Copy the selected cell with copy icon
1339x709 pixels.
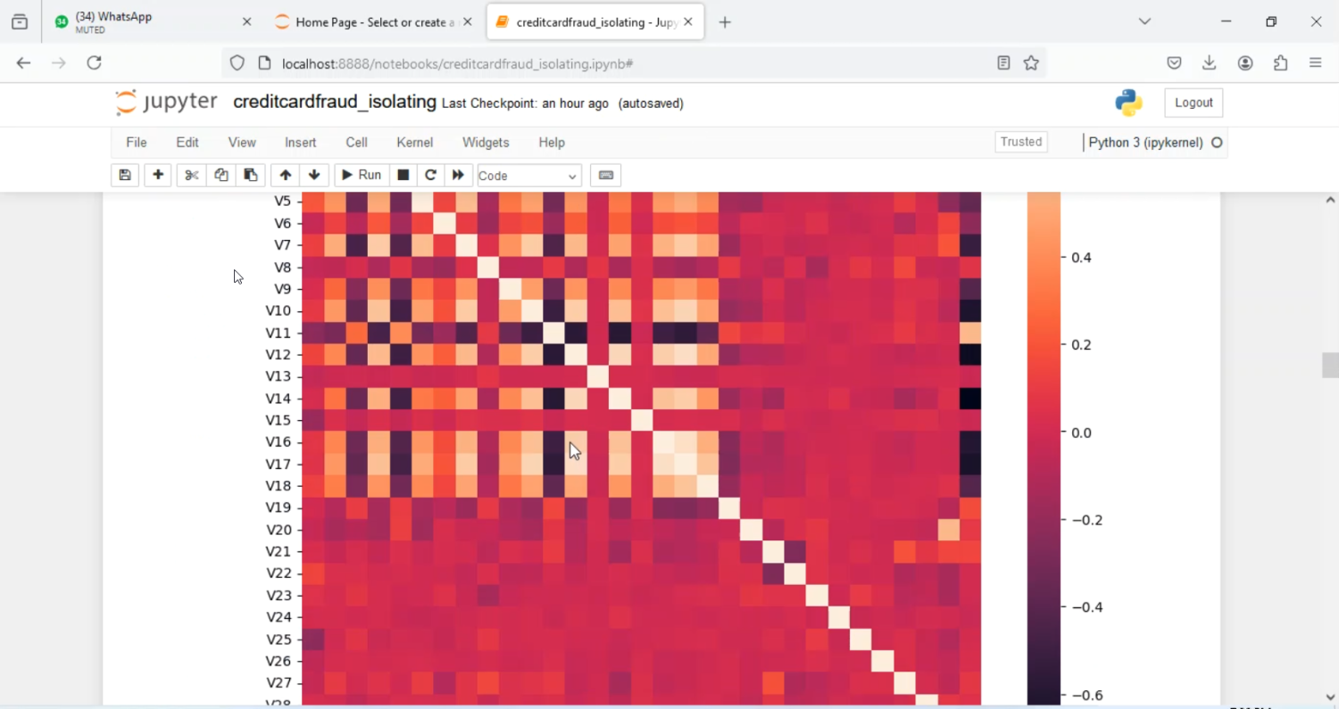[220, 175]
